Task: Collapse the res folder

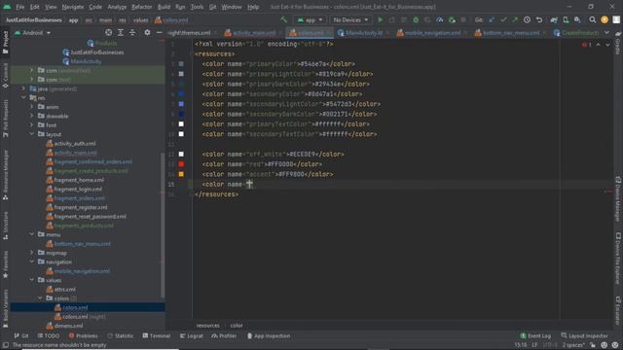Action: pyautogui.click(x=23, y=97)
